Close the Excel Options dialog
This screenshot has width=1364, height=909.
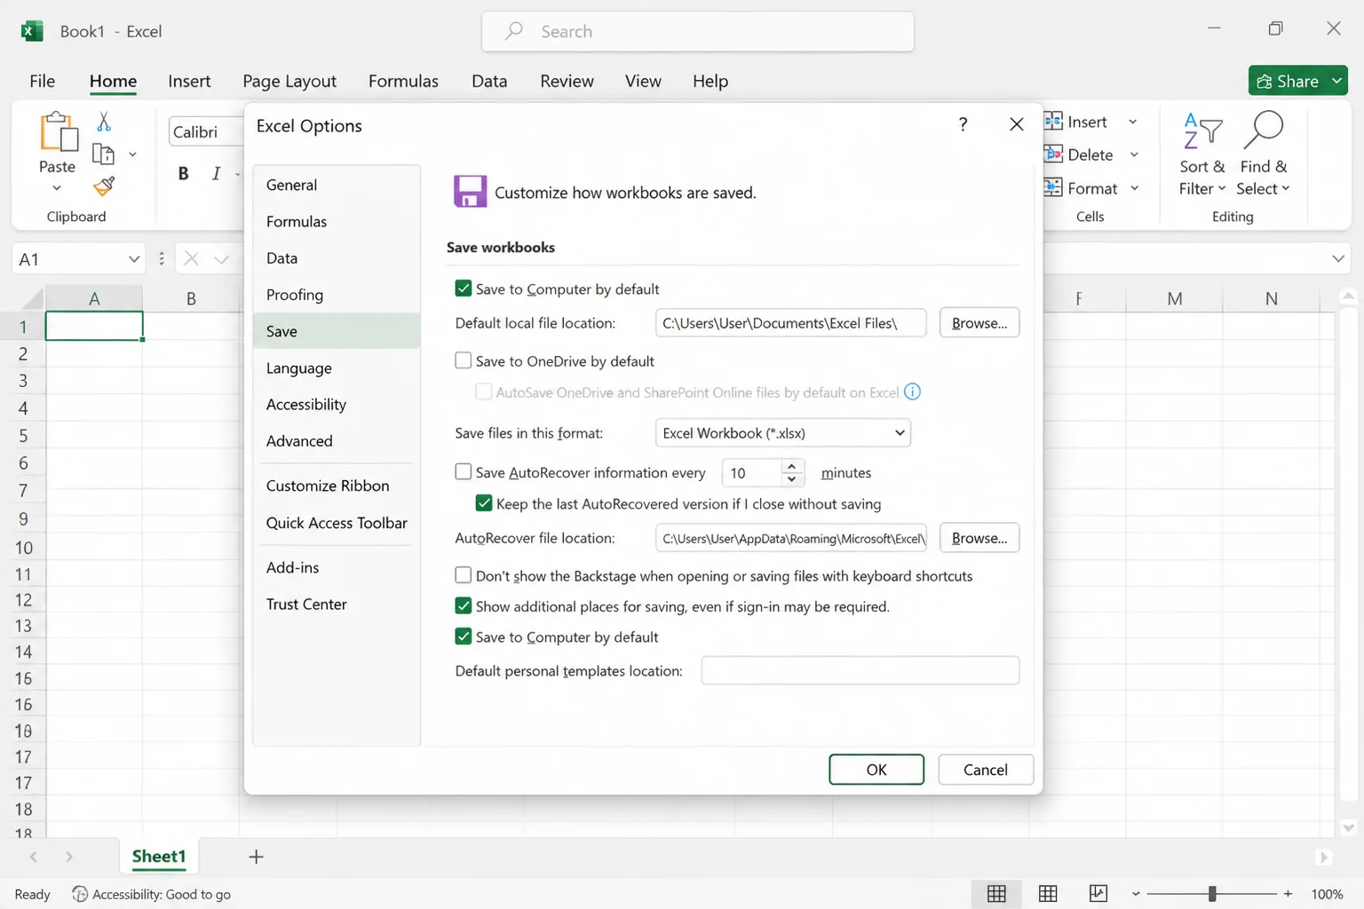[1017, 124]
